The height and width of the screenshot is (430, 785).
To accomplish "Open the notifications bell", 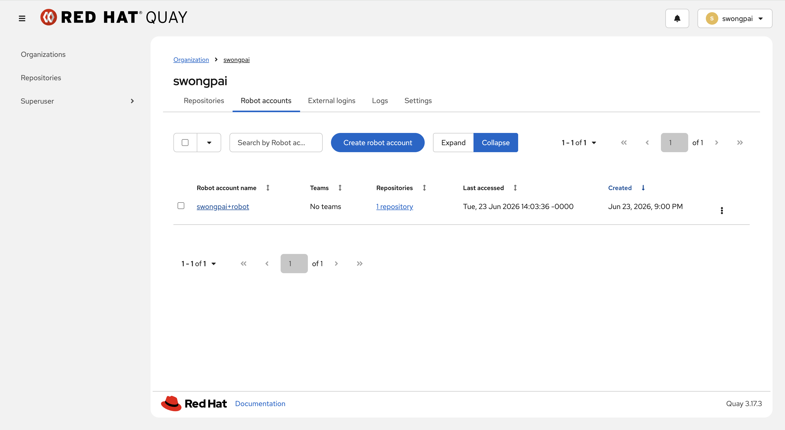I will [x=677, y=19].
